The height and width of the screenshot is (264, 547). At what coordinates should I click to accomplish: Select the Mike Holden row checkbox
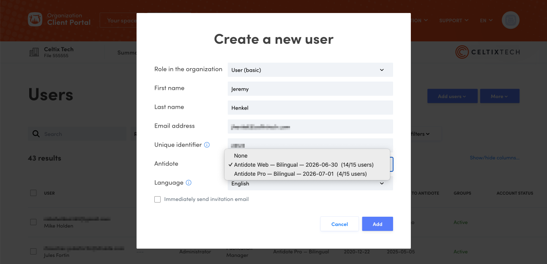tap(34, 222)
